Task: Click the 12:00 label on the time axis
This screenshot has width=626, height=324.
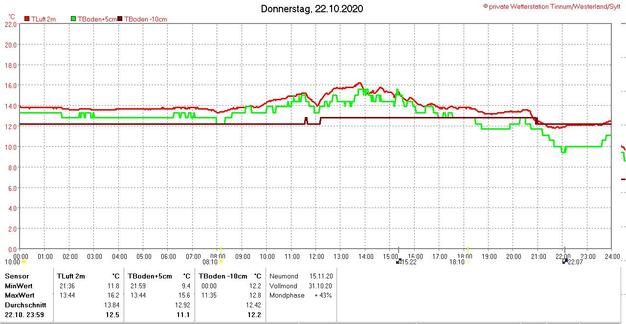Action: click(x=316, y=256)
